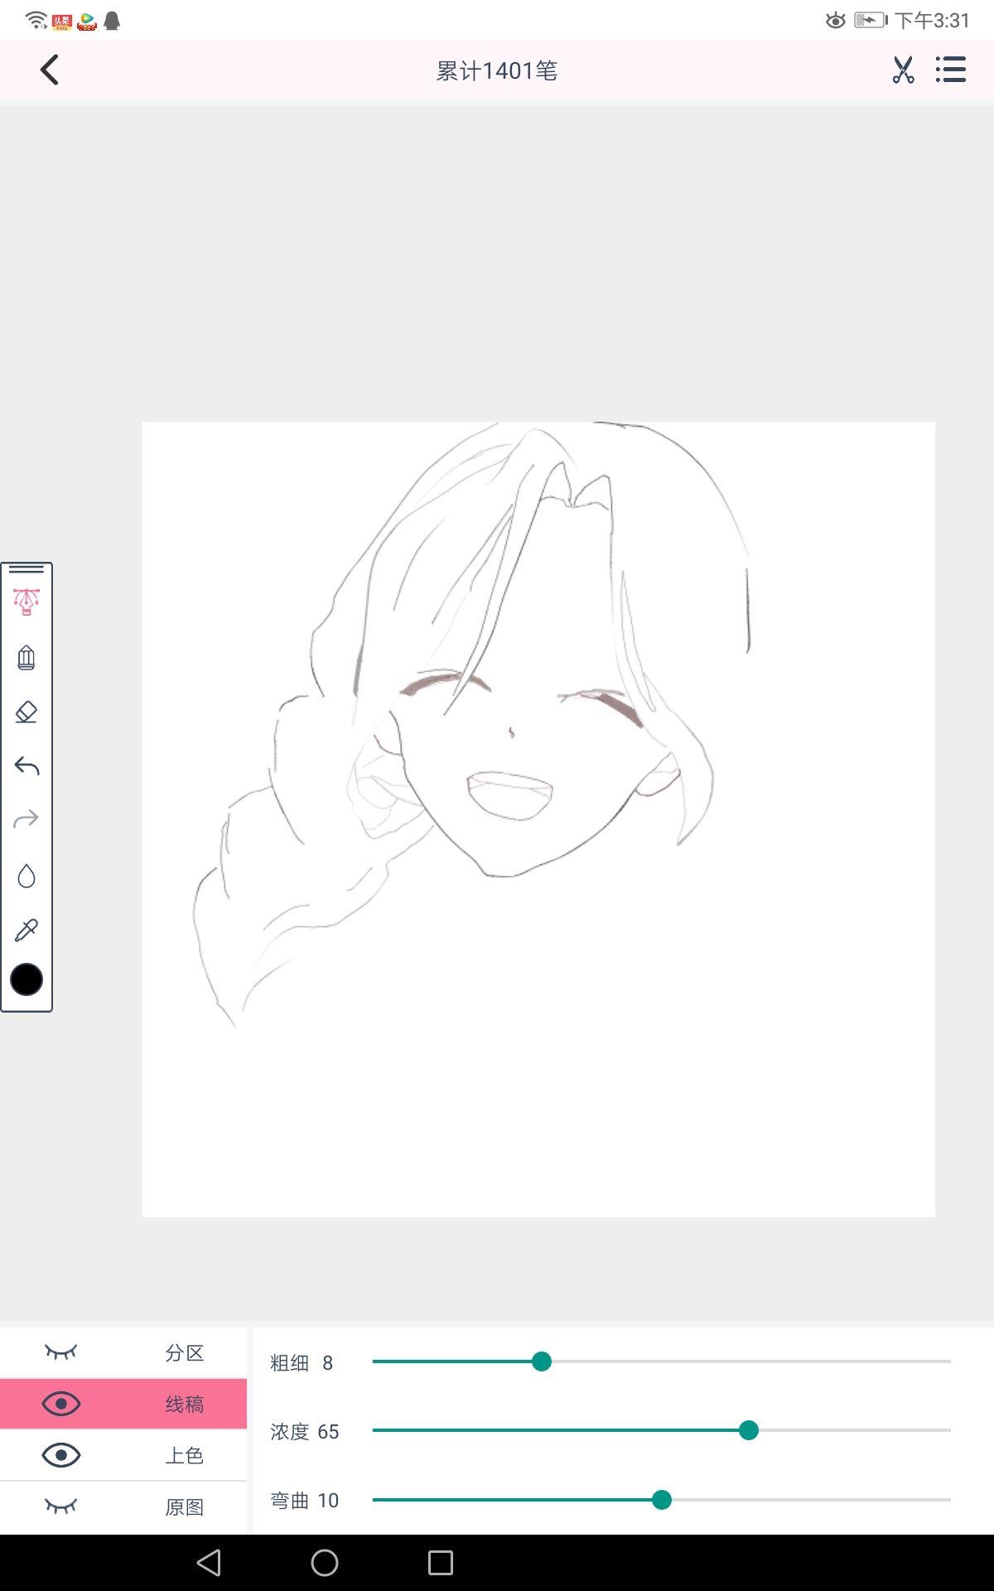The height and width of the screenshot is (1591, 994).
Task: Undo the last stroke
Action: coord(27,766)
